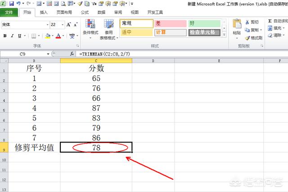Apply the yellow fill color bucket
This screenshot has height=192, width=288.
tap(48, 36)
